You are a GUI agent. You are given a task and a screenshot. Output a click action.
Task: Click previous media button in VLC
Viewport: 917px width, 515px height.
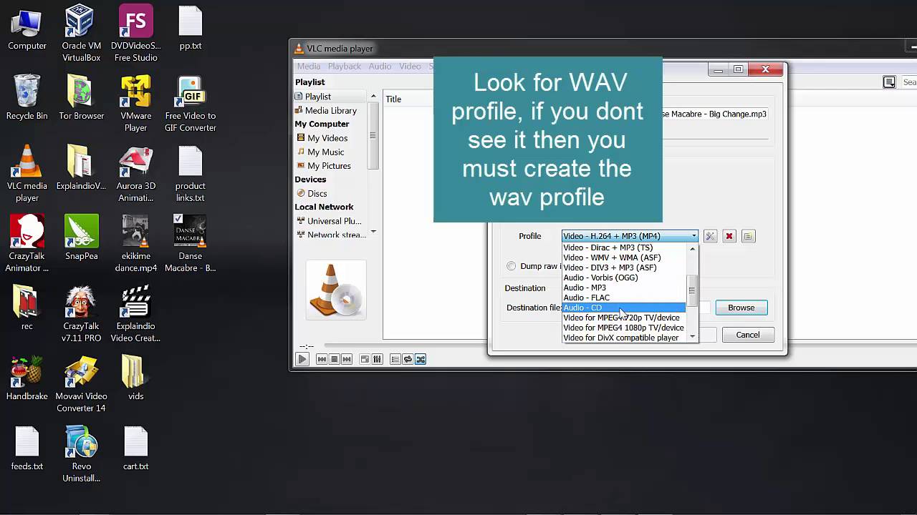[322, 359]
